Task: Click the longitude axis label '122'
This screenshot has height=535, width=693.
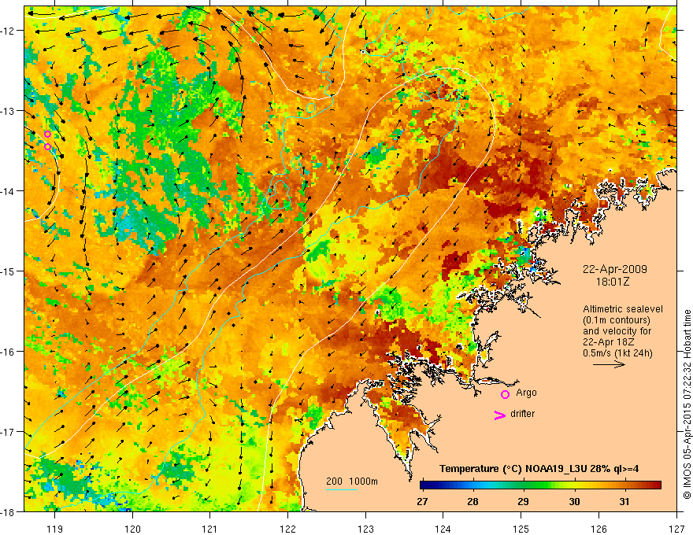Action: pos(287,529)
